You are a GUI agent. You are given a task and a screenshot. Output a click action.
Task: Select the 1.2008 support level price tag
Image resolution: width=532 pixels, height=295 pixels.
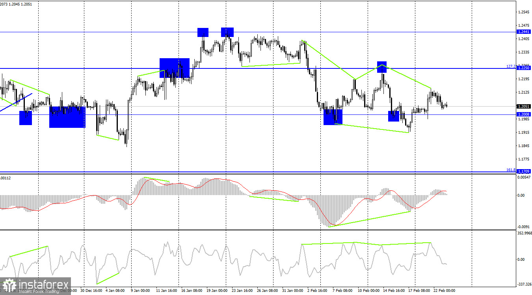pyautogui.click(x=524, y=114)
